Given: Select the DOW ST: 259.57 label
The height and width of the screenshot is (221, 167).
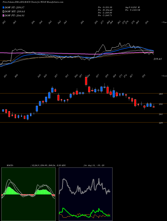Looking at the screenshot, I should [15, 7].
